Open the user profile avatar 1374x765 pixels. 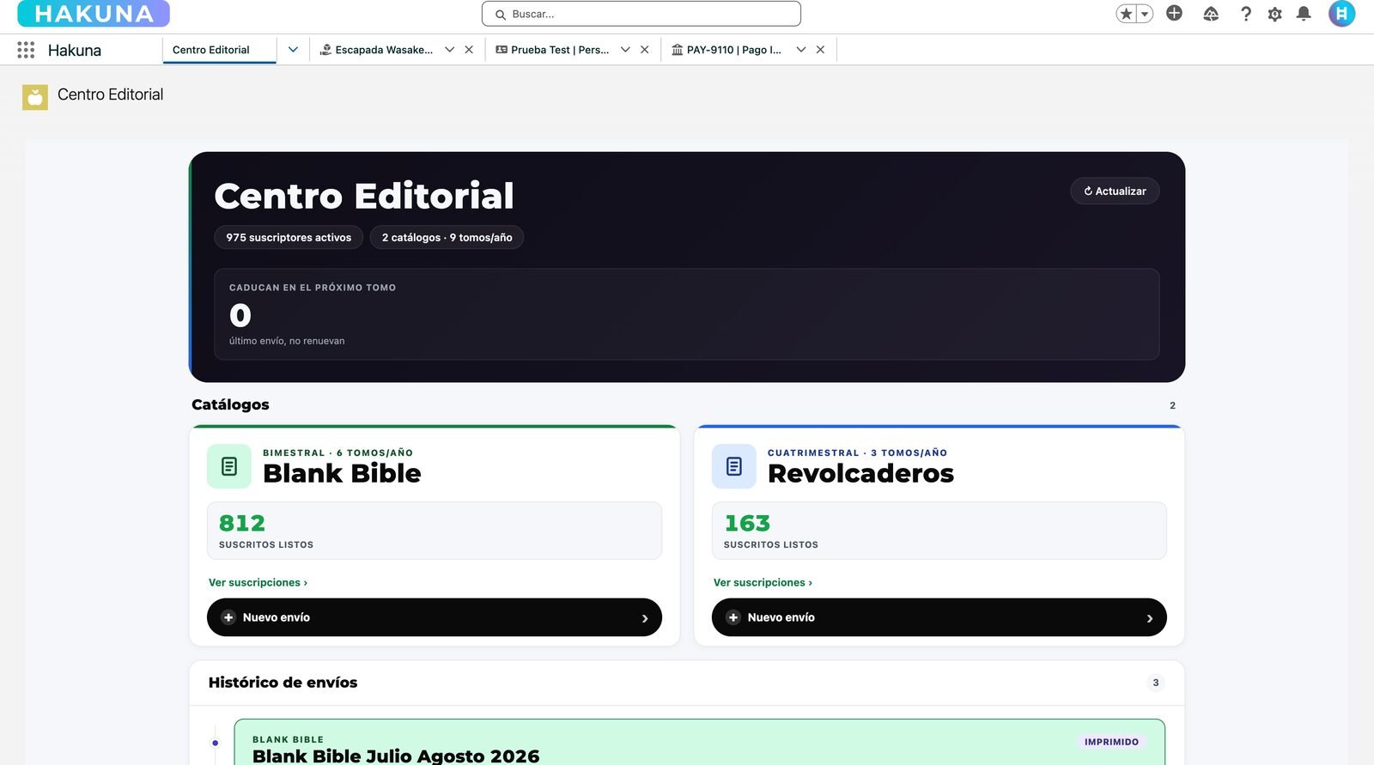coord(1341,14)
